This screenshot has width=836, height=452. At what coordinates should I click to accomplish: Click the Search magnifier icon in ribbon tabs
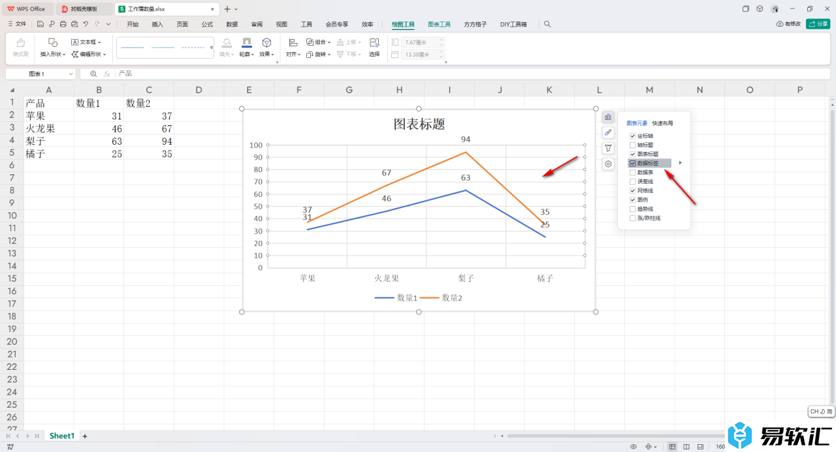coord(547,24)
